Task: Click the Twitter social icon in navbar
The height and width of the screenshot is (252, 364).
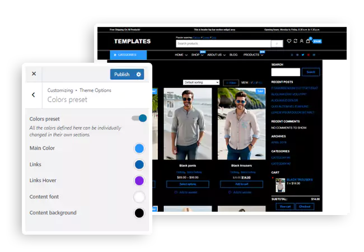Action: [303, 55]
